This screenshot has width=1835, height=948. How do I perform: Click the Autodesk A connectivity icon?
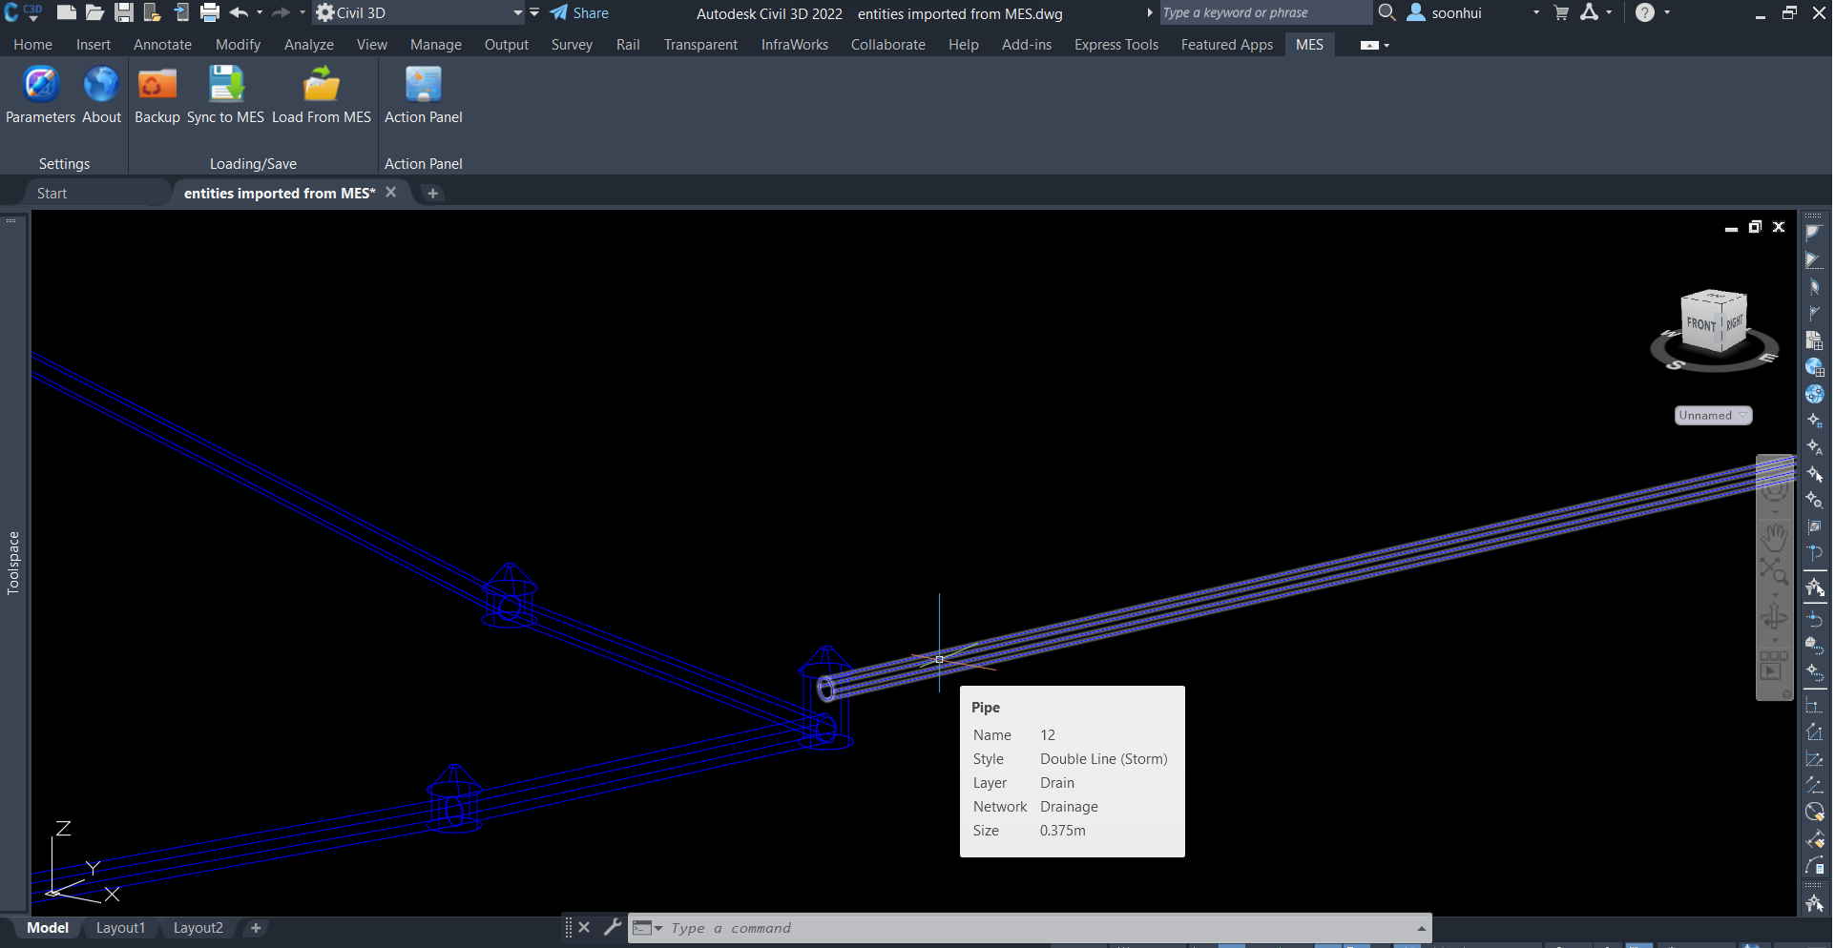(1590, 12)
